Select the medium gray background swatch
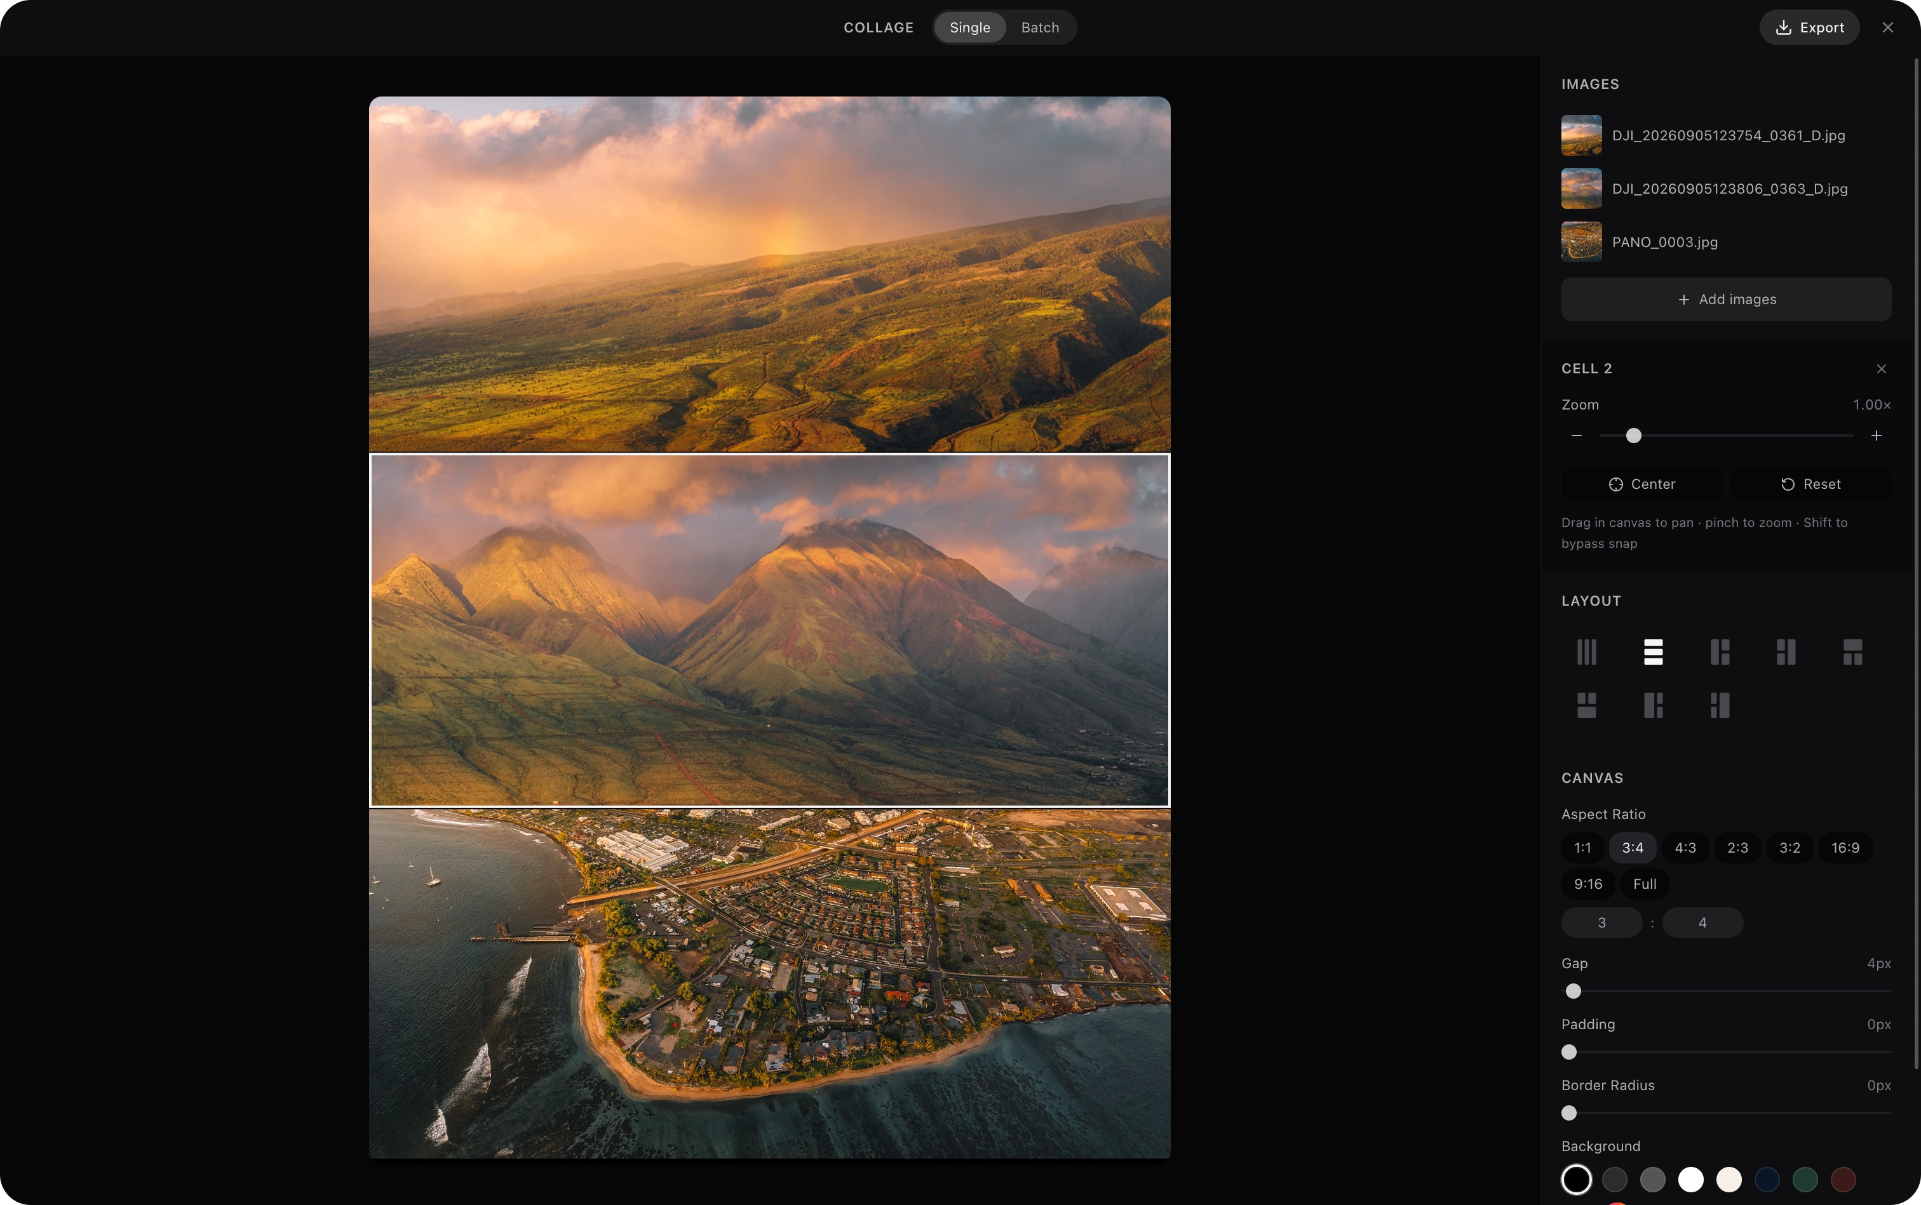 pos(1652,1180)
